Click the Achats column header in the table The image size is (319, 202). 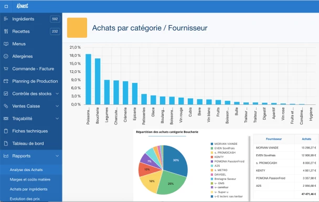[x=306, y=139]
